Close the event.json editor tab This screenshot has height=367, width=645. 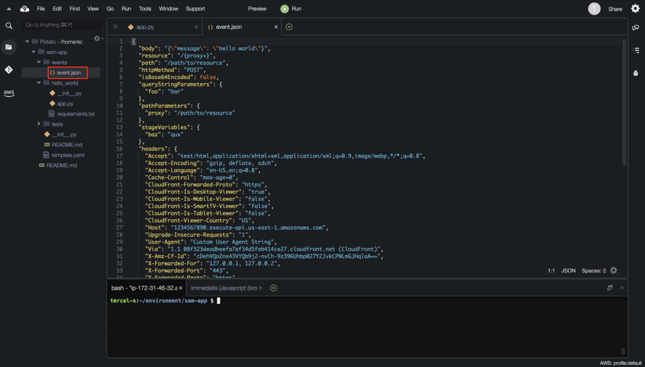pos(276,27)
